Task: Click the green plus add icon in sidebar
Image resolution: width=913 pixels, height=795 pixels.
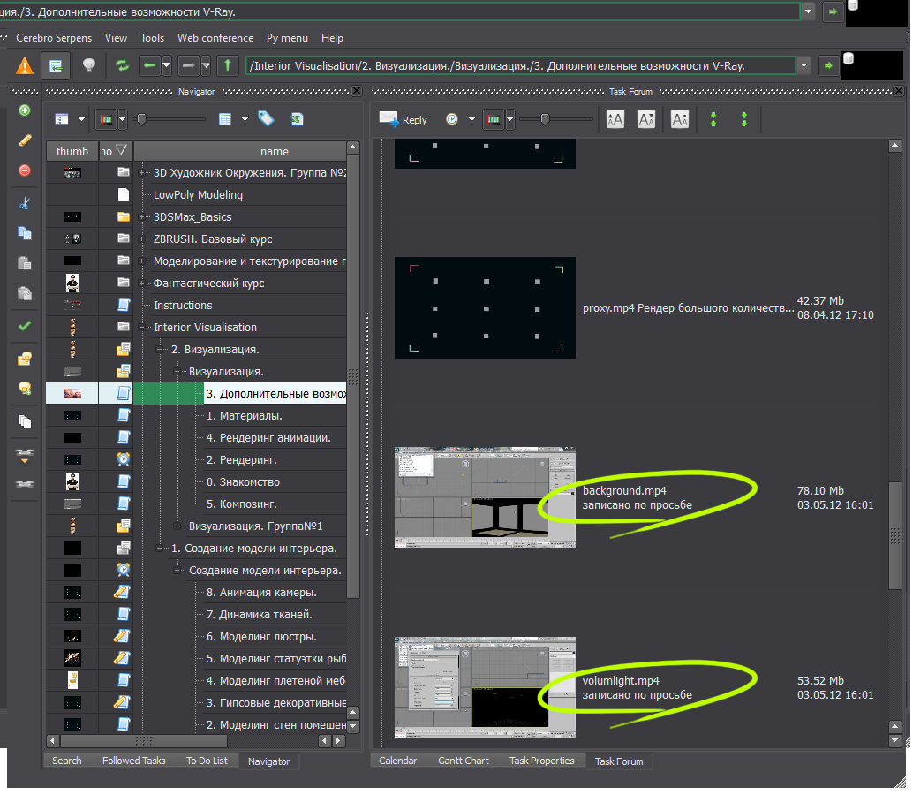Action: coord(25,110)
